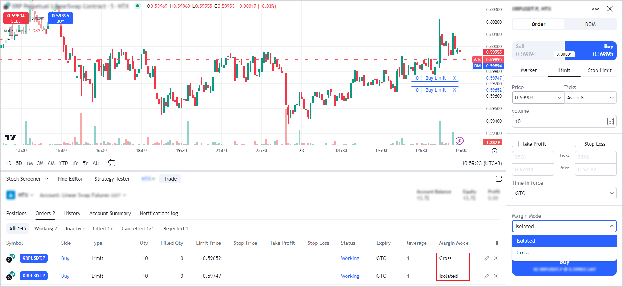The height and width of the screenshot is (287, 623).
Task: Enable the Stop Loss checkbox
Action: (x=578, y=144)
